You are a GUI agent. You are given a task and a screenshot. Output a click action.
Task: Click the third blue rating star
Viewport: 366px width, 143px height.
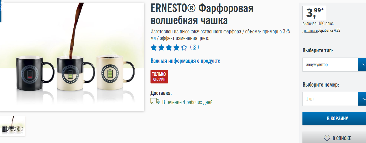169,47
